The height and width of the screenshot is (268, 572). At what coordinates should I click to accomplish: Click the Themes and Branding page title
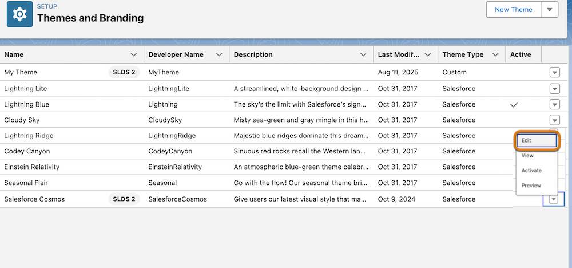(x=90, y=18)
